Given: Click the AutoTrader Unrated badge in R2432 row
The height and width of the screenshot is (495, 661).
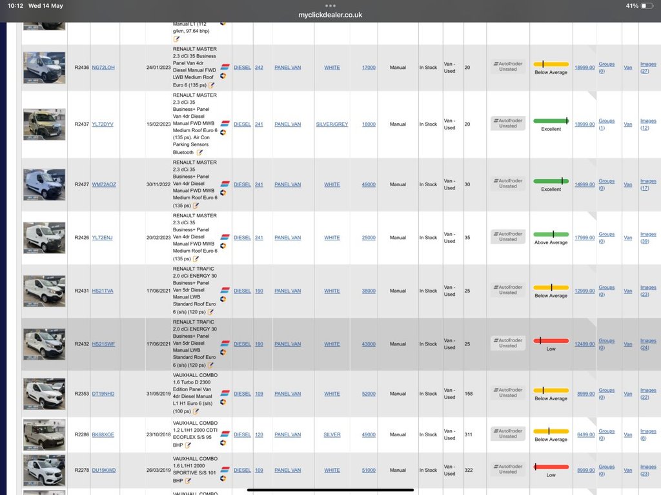Looking at the screenshot, I should tap(508, 344).
